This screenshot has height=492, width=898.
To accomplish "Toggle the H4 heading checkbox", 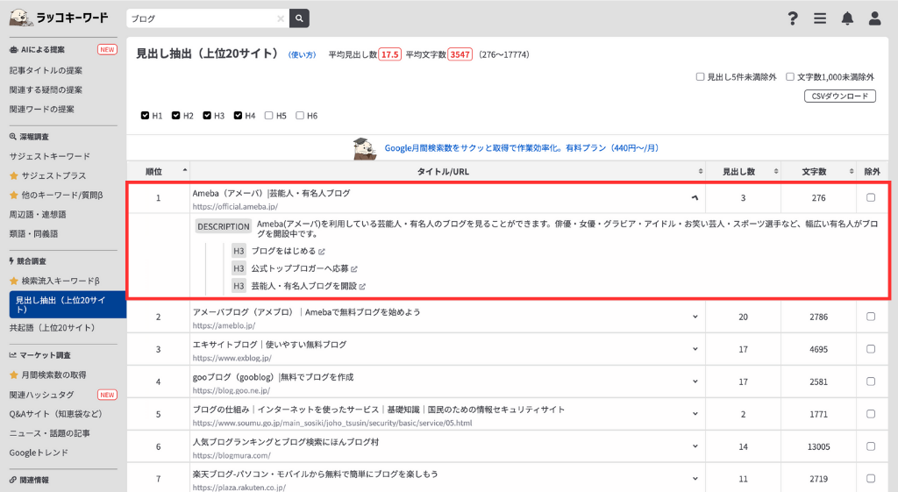I will pyautogui.click(x=238, y=116).
